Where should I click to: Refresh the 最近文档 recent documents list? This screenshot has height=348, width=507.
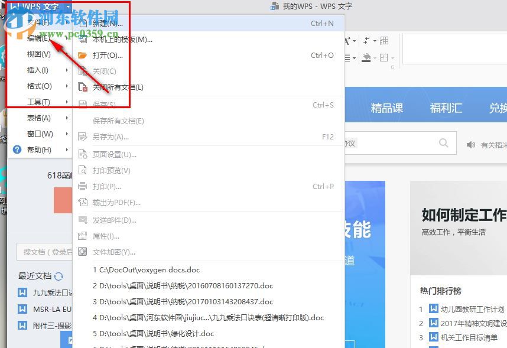58,276
